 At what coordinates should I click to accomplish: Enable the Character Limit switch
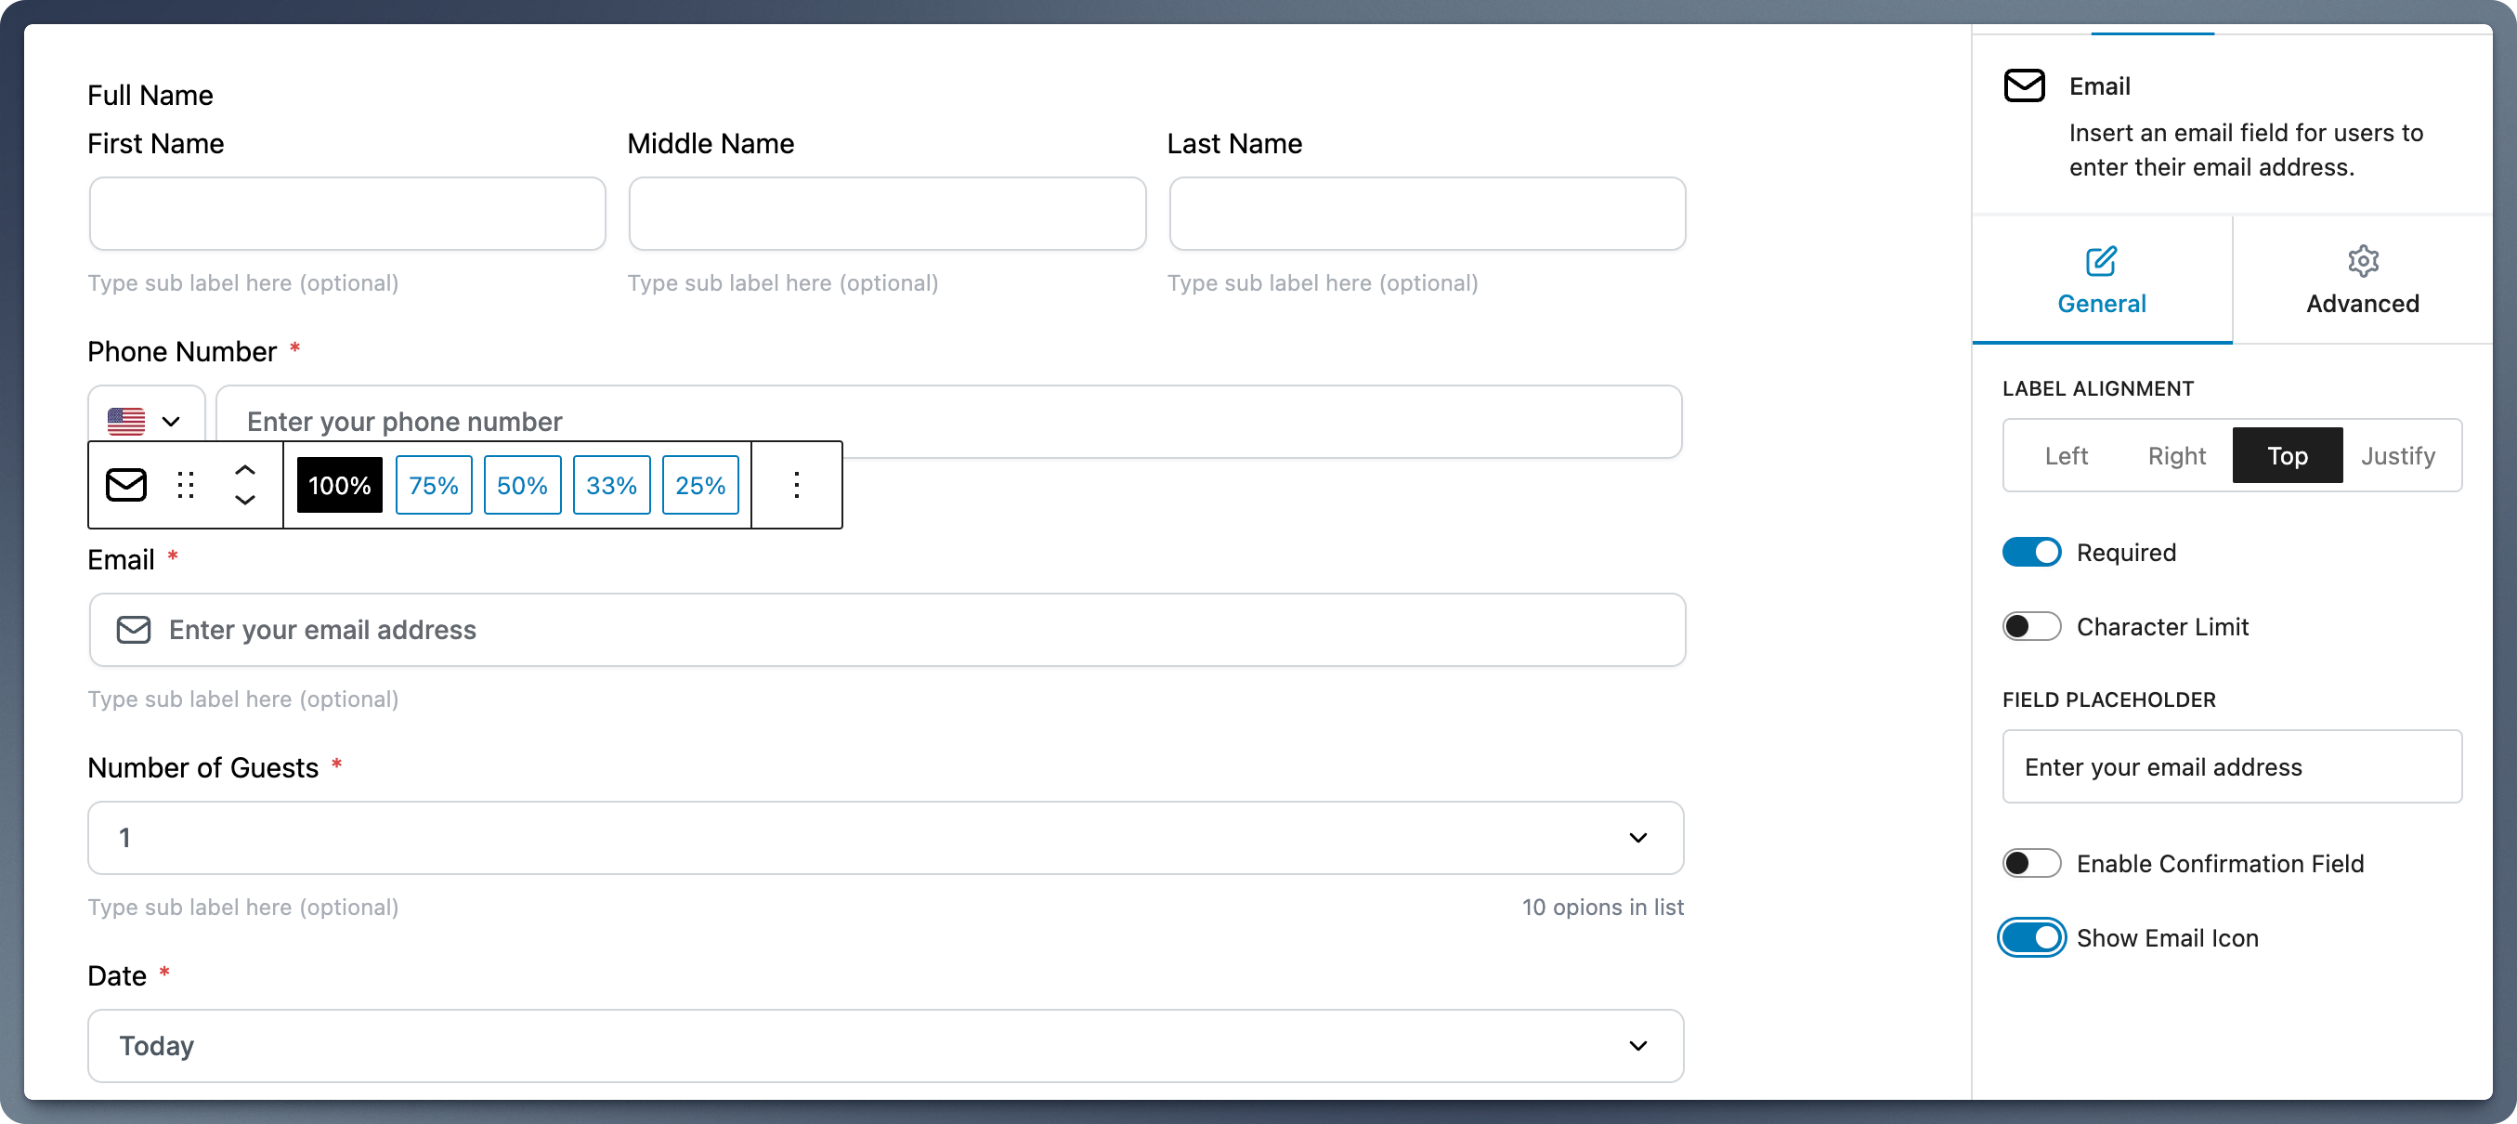click(2031, 626)
